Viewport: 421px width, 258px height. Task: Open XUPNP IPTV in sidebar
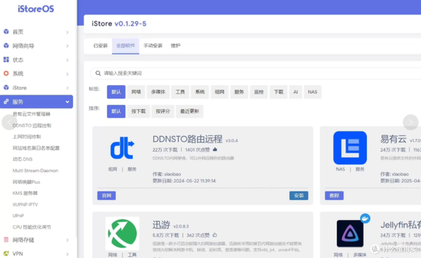pyautogui.click(x=25, y=204)
